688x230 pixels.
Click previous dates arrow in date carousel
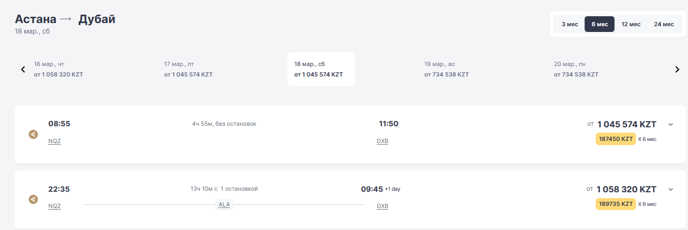23,69
